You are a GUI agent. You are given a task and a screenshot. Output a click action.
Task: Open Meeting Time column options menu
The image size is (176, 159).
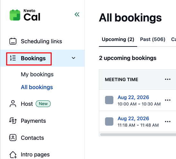168,79
